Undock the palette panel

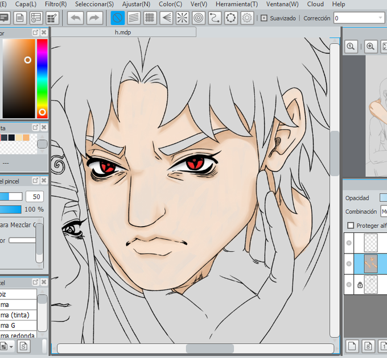35,127
